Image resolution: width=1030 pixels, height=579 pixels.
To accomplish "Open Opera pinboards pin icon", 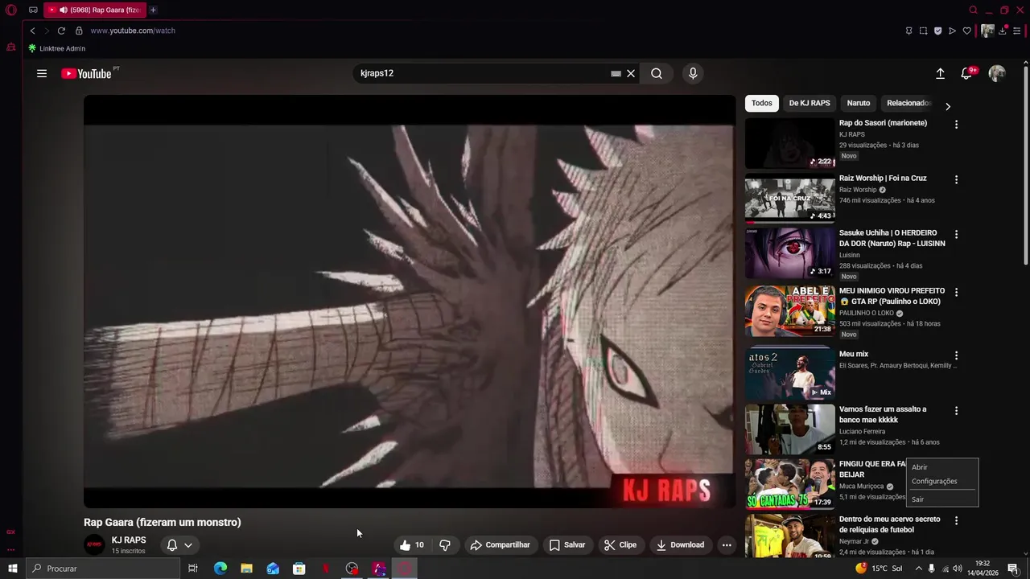I will 908,31.
